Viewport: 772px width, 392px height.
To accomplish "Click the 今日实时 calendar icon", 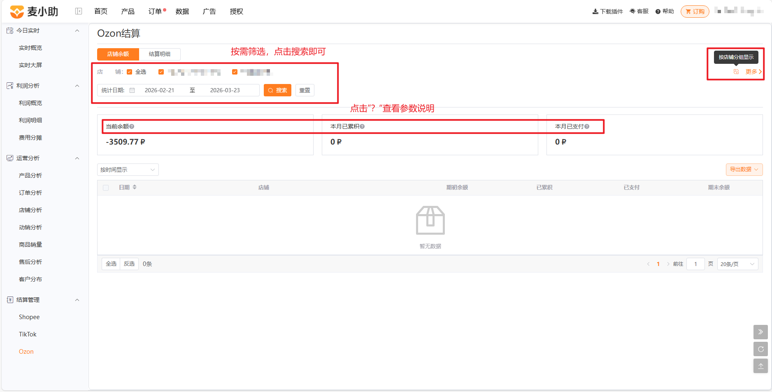I will [10, 30].
